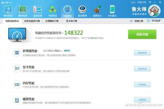Click the 显卡性能 heading
The height and width of the screenshot is (109, 164).
pyautogui.click(x=28, y=67)
